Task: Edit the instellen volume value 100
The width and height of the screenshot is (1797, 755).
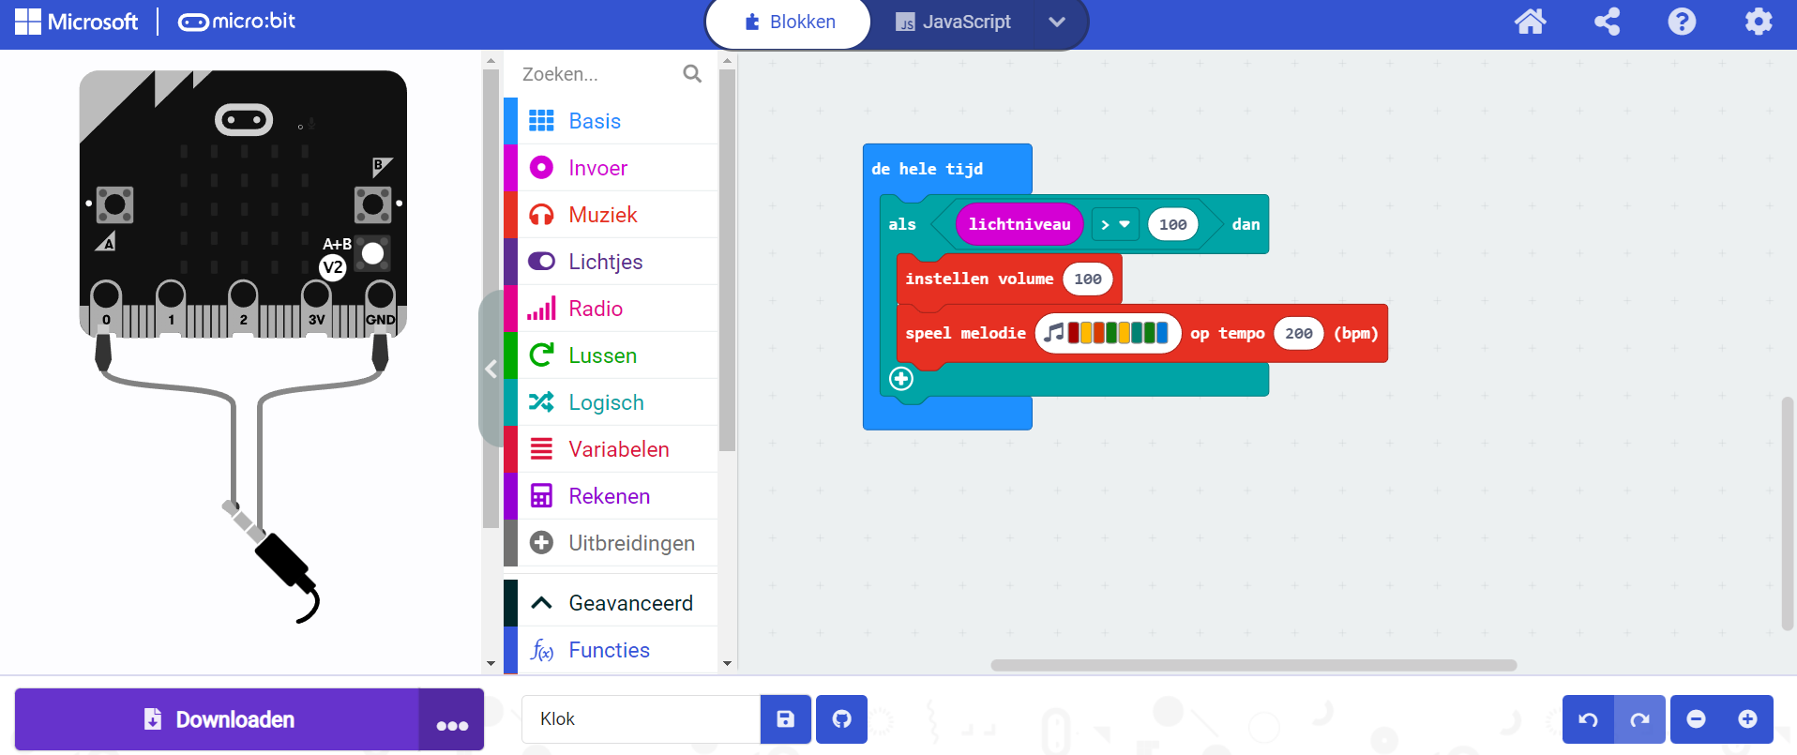Action: coord(1088,279)
